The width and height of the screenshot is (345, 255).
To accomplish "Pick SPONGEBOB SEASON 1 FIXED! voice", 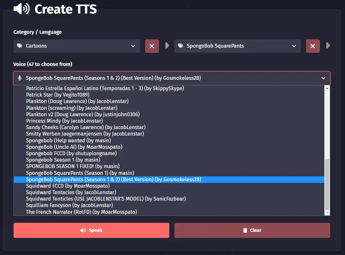I will click(169, 166).
